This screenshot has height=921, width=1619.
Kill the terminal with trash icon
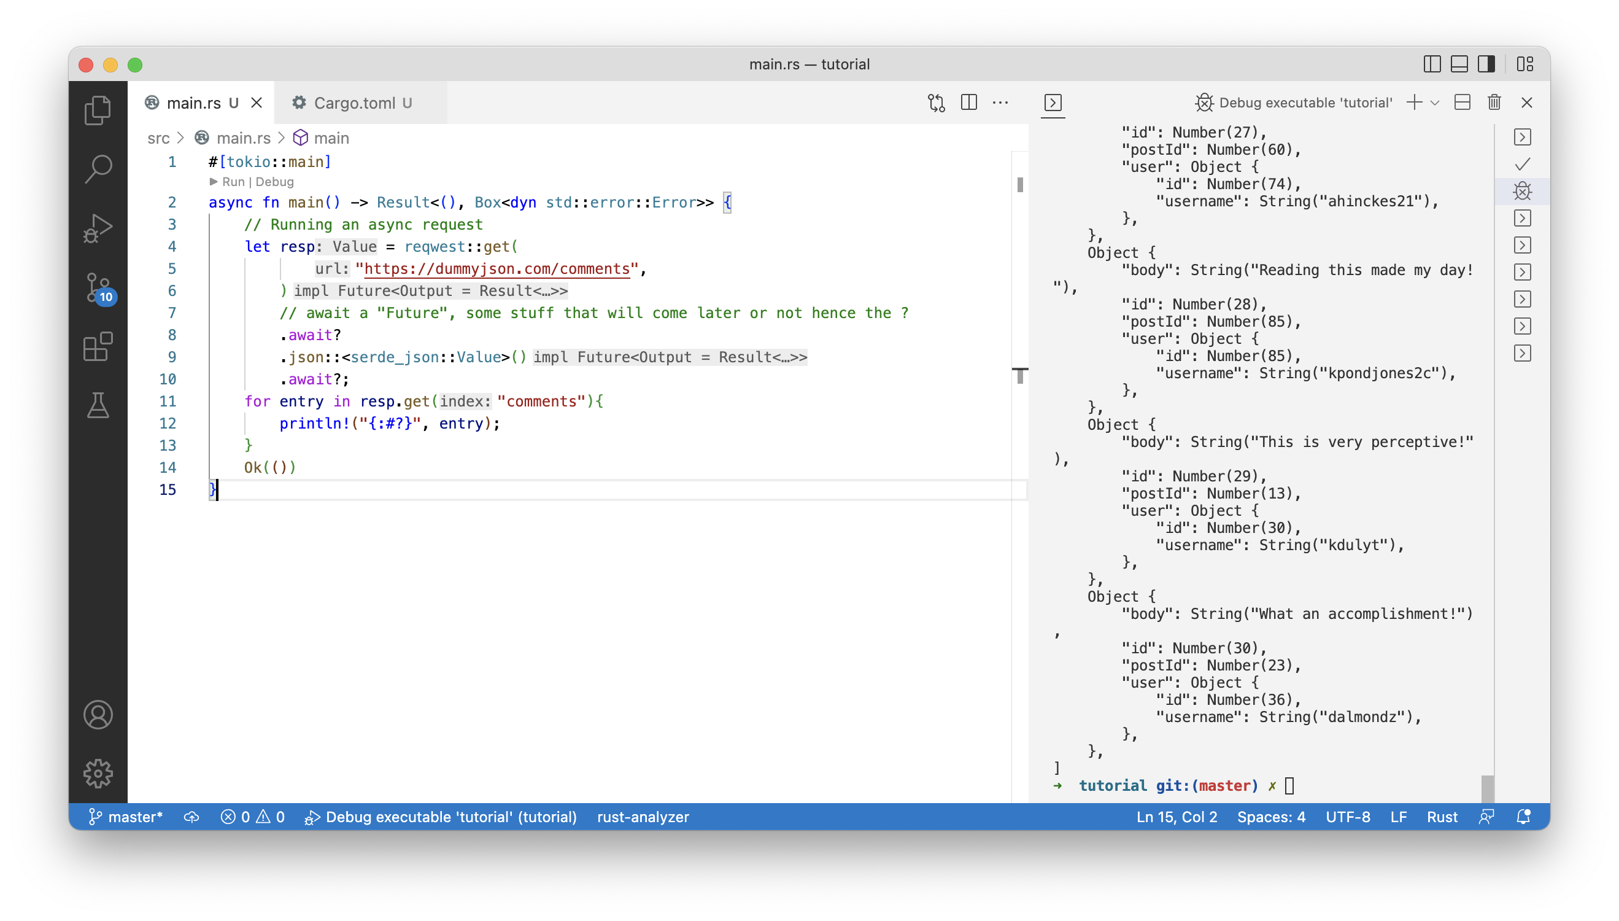[x=1494, y=102]
